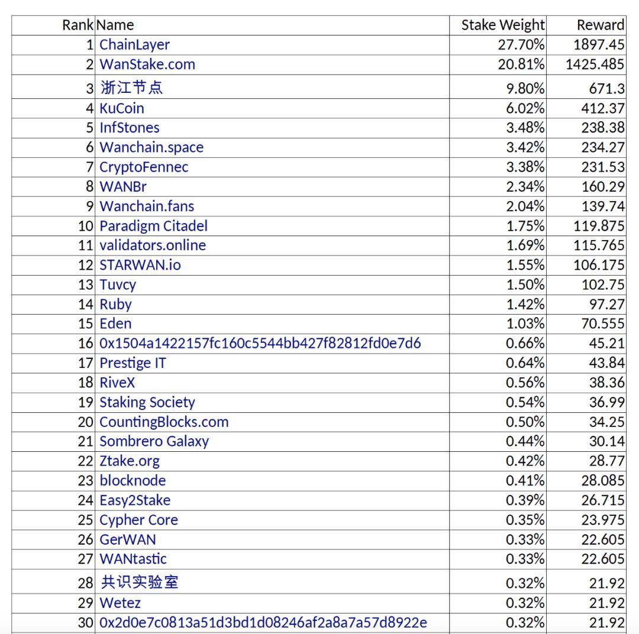Click the 1.69% stake weight value
The image size is (639, 634).
[525, 245]
